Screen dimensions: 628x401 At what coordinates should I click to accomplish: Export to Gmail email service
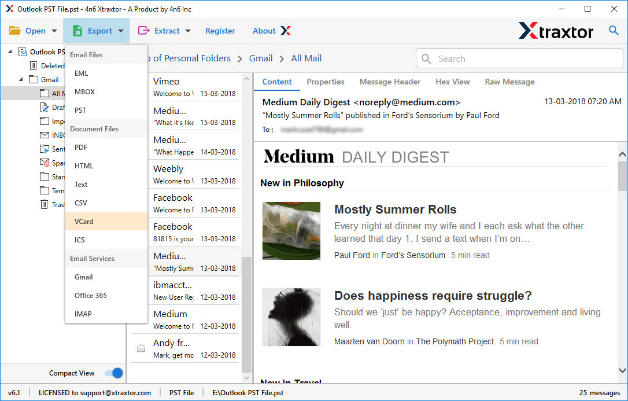[106, 277]
